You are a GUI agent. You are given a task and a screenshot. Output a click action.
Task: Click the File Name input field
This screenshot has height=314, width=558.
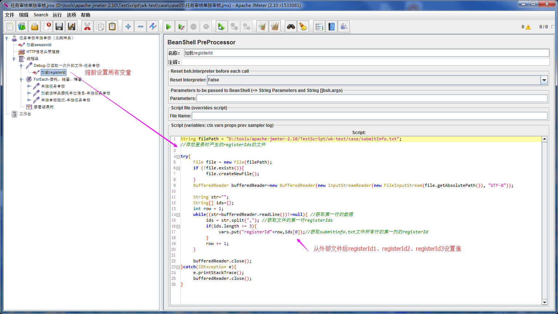click(x=369, y=116)
